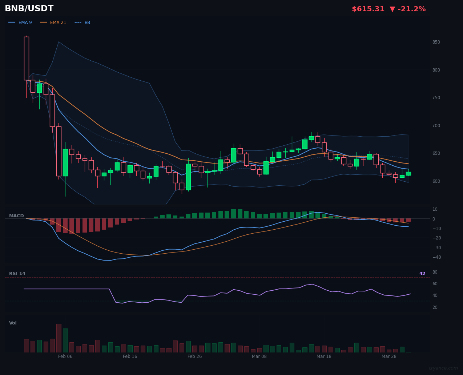The image size is (463, 375).
Task: Click the Vol panel label
Action: (13, 323)
